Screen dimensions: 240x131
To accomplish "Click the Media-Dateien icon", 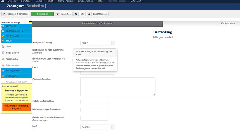I will (3, 53).
